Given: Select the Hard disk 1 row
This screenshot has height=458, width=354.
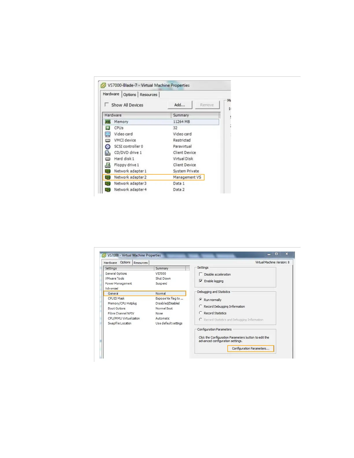Looking at the screenshot, I should click(161, 159).
